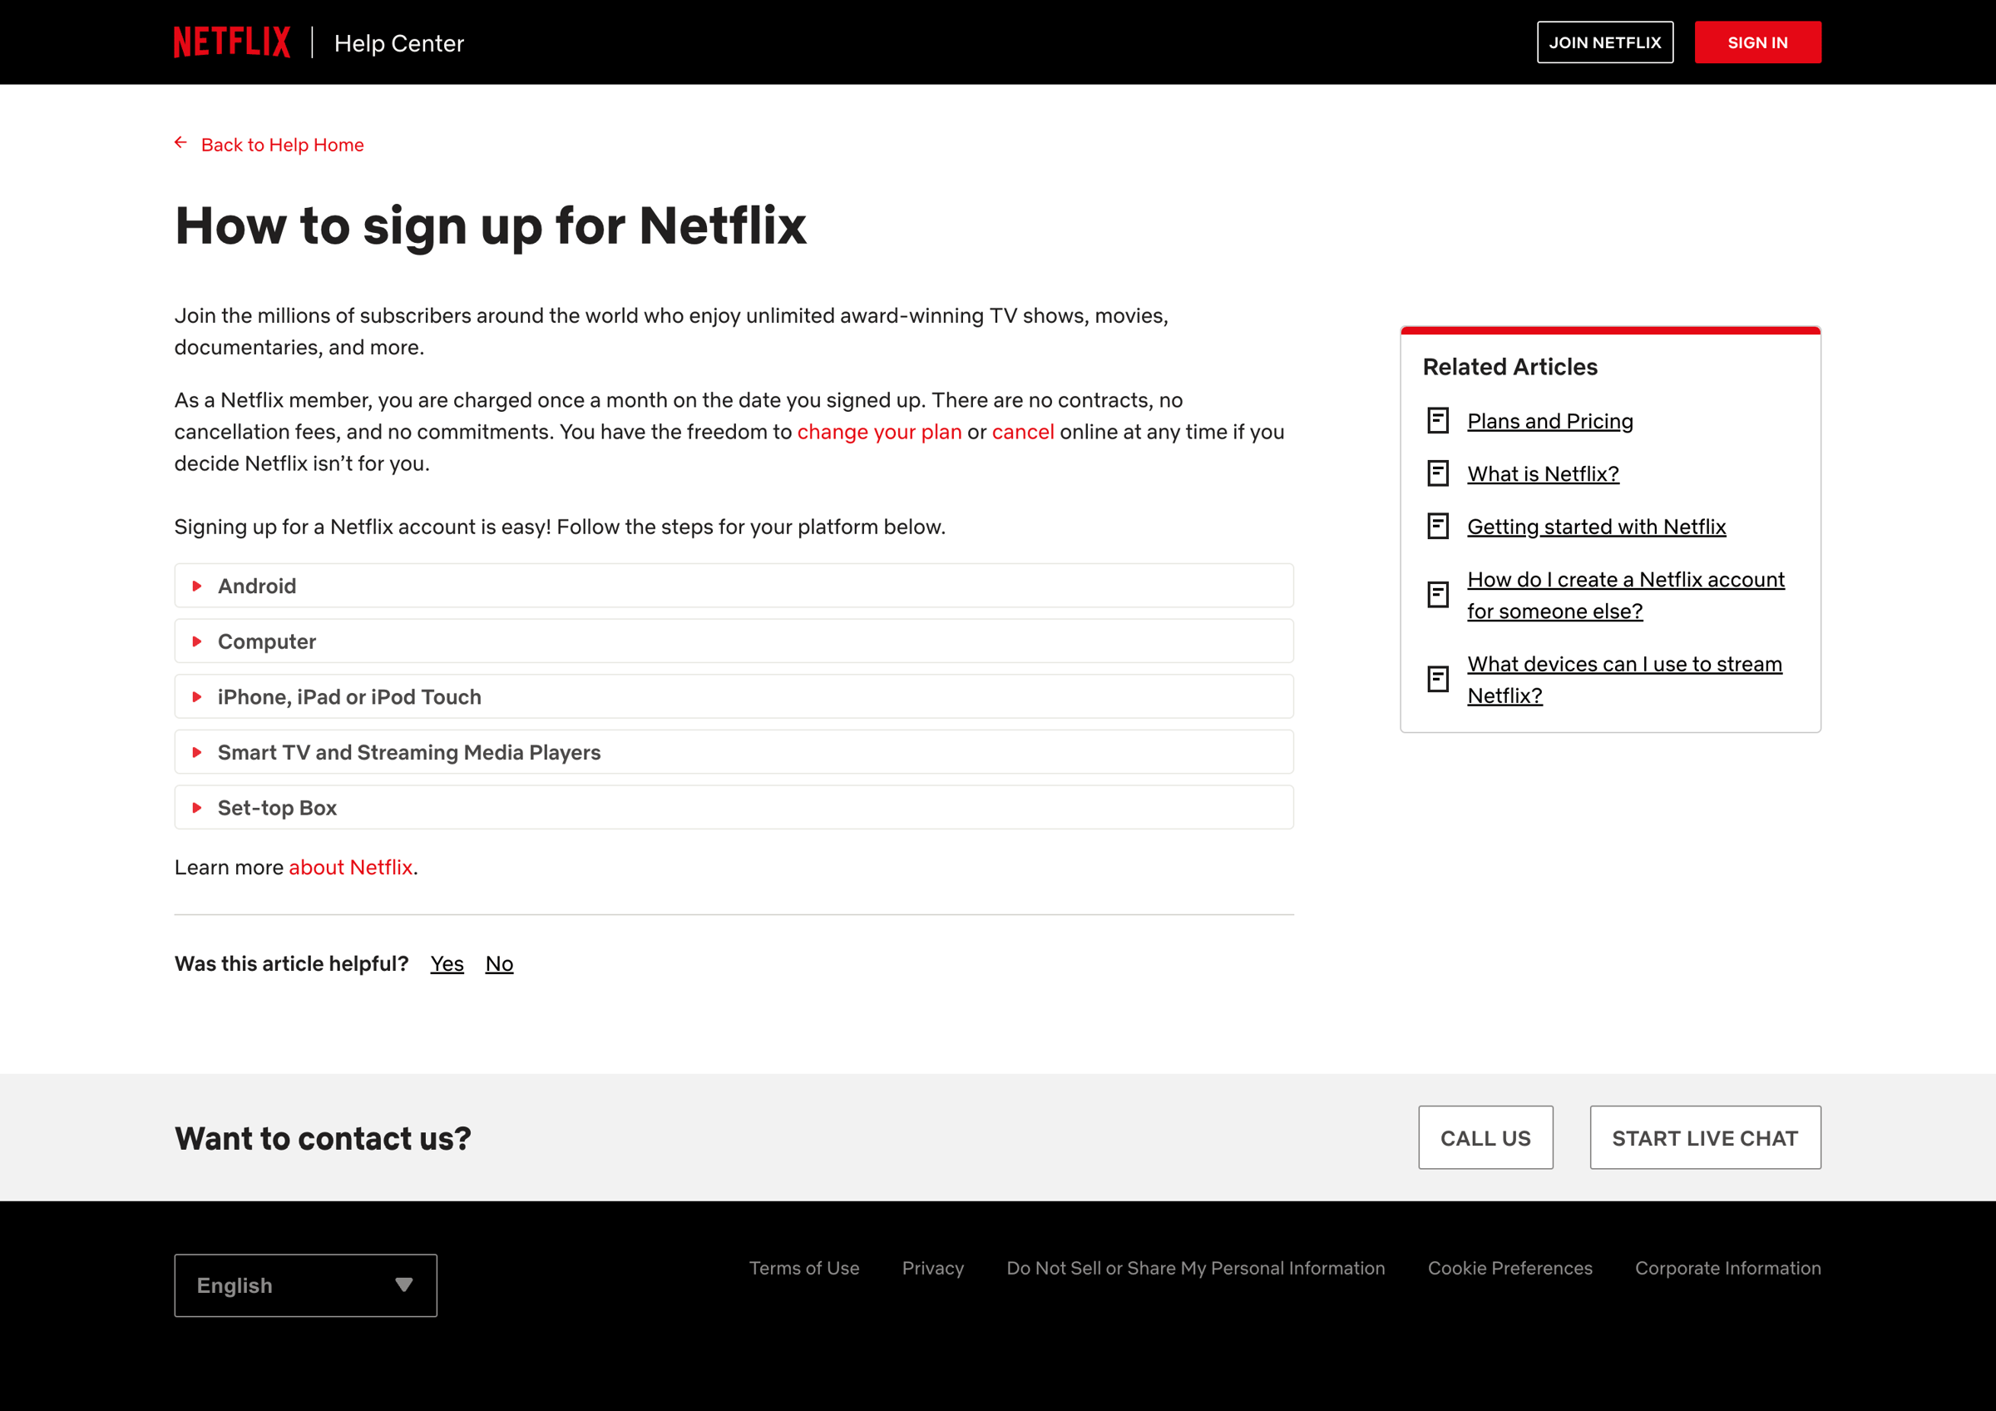Click the 'Was this article helpful?' text
The width and height of the screenshot is (1996, 1411).
tap(291, 964)
